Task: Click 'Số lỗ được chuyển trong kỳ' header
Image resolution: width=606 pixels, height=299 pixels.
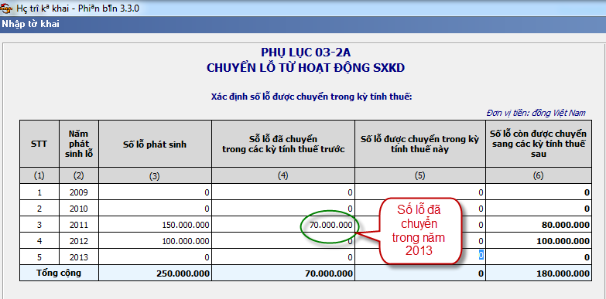Action: point(419,144)
